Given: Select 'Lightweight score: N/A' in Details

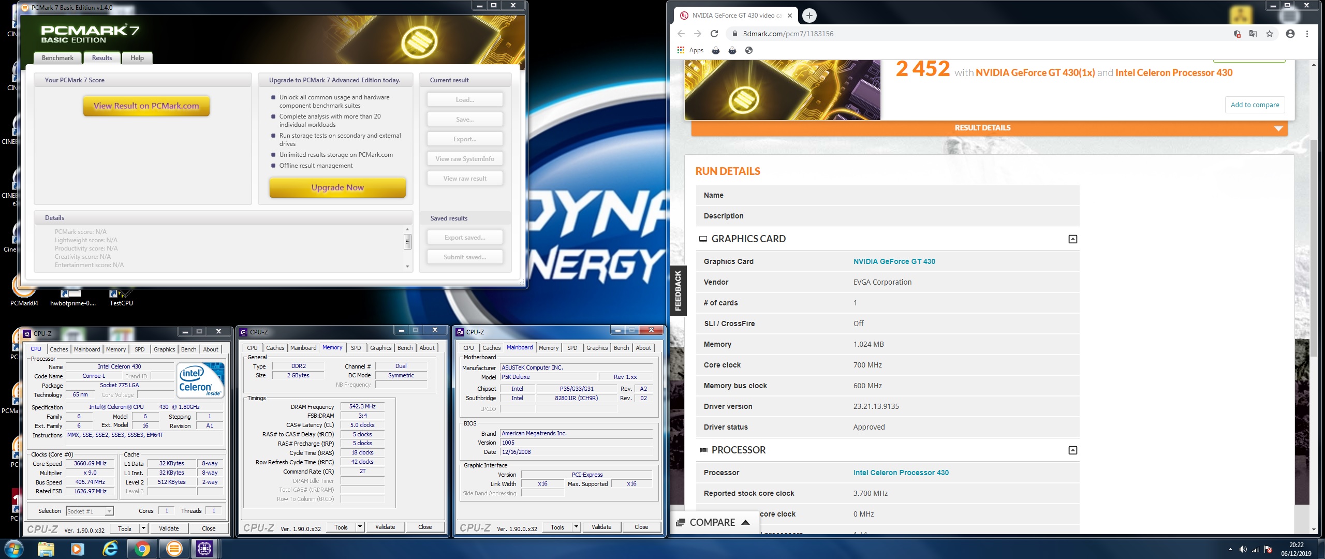Looking at the screenshot, I should tap(86, 240).
